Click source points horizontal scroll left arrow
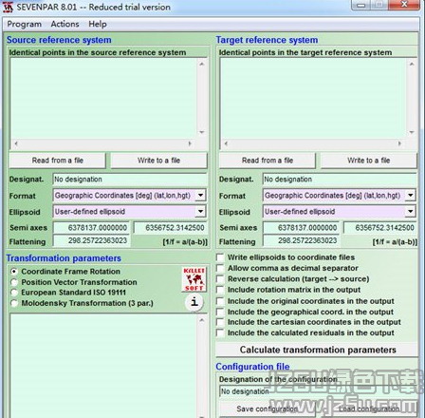 coord(16,143)
